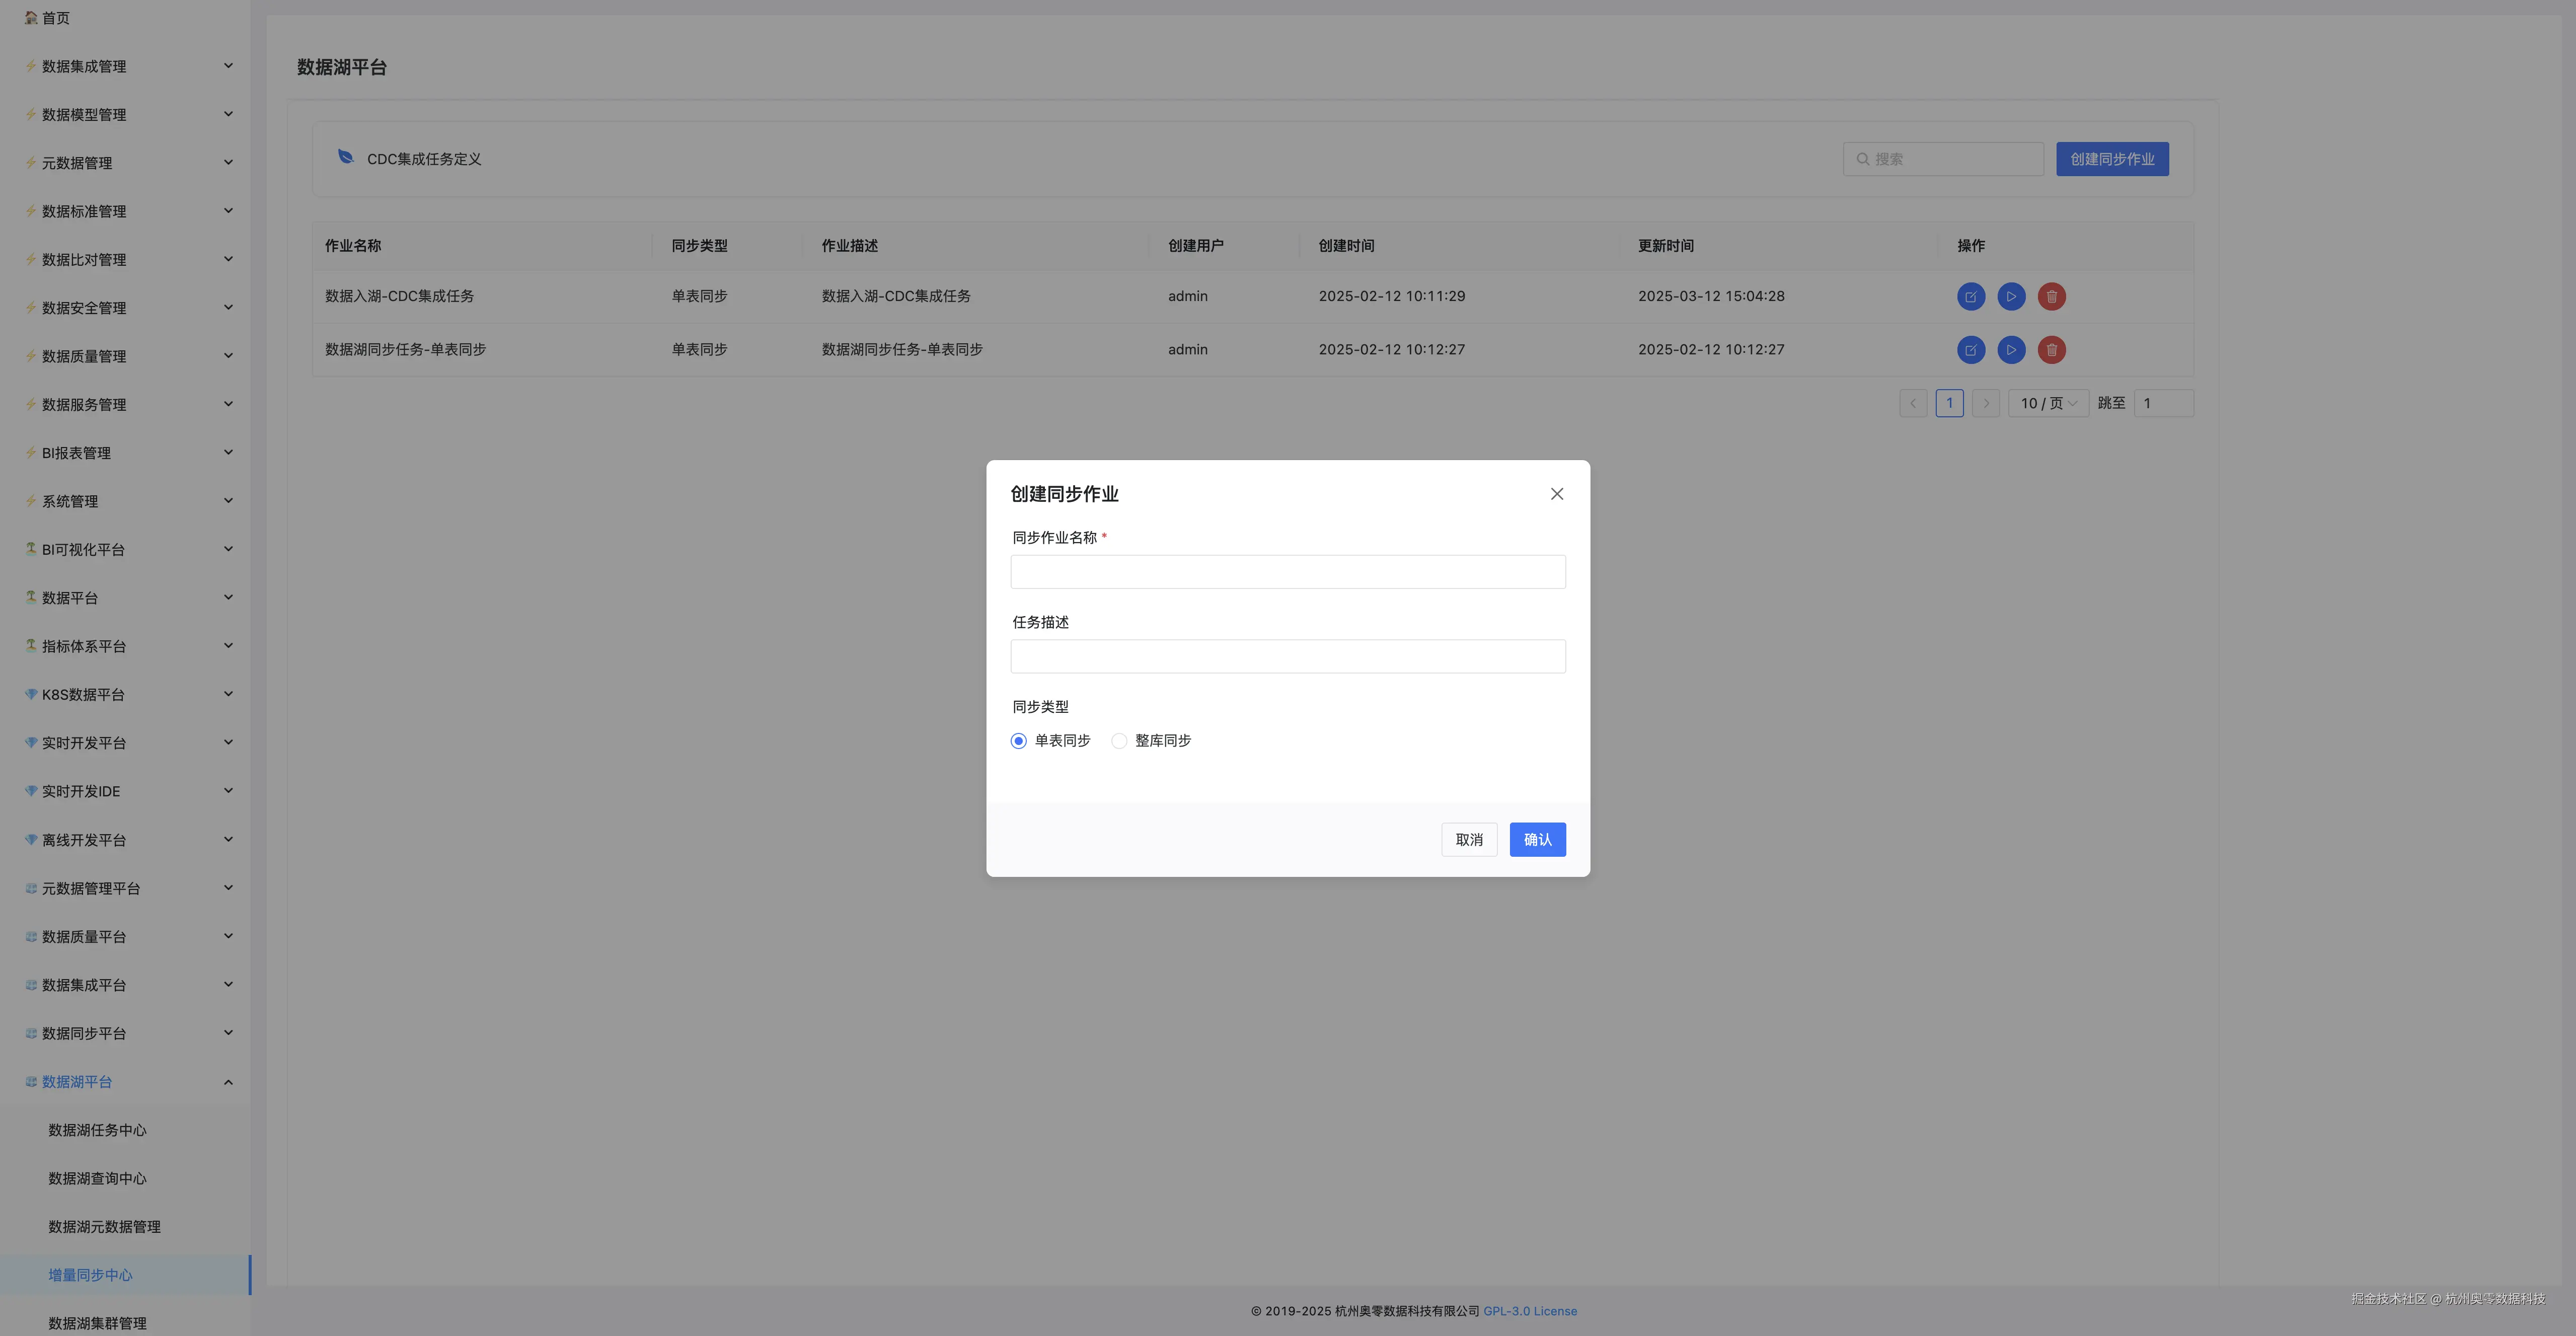The width and height of the screenshot is (2576, 1336).
Task: Click delete icon for 数据入湖-CDC集成任务 row
Action: coord(2051,296)
